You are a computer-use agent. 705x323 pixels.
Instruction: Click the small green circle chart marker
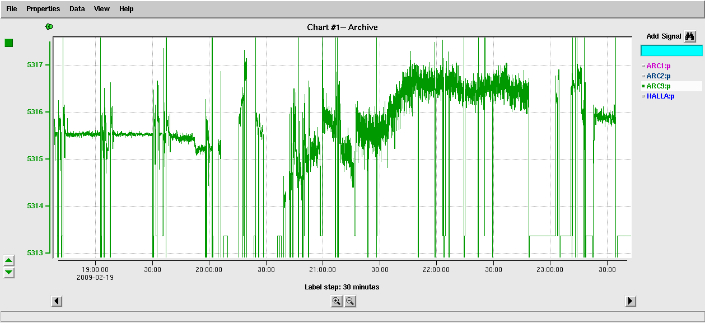point(49,26)
